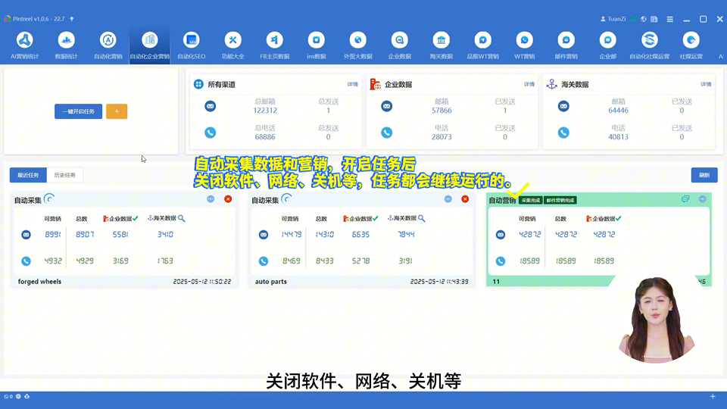Image resolution: width=727 pixels, height=409 pixels.
Task: Click the copy icon on 自动营销 card
Action: coord(685,199)
